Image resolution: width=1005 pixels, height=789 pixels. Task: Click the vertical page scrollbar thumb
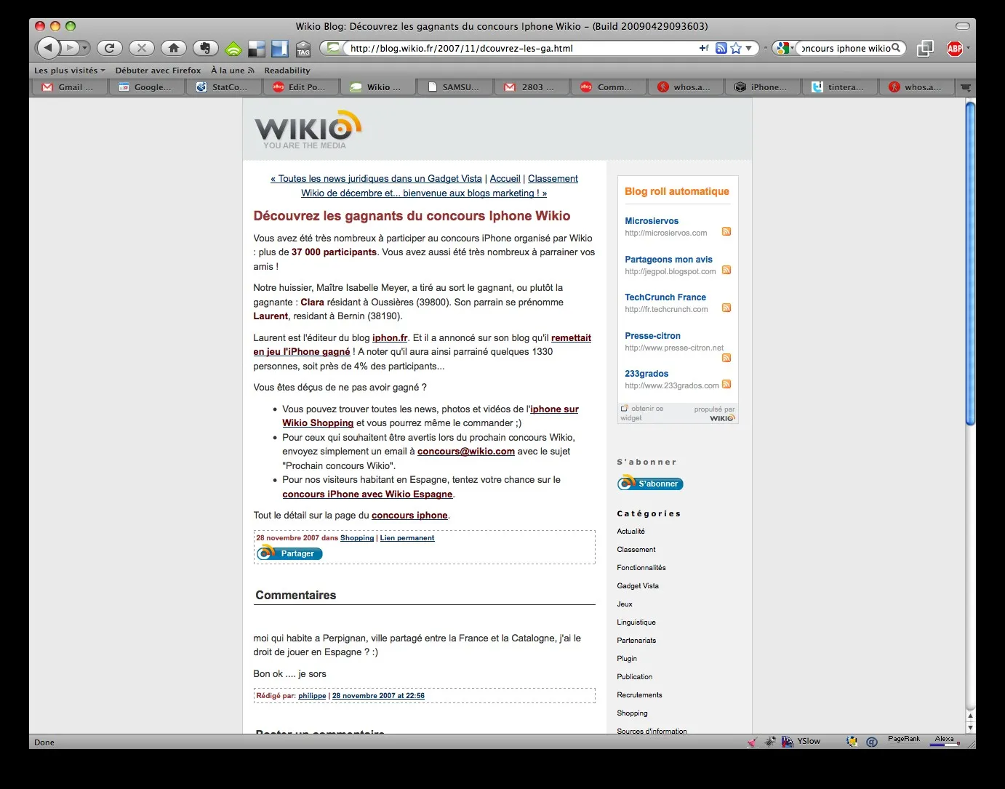point(969,263)
